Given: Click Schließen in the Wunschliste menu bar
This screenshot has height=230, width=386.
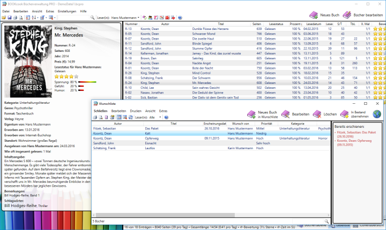Looking at the screenshot, I should tap(100, 111).
